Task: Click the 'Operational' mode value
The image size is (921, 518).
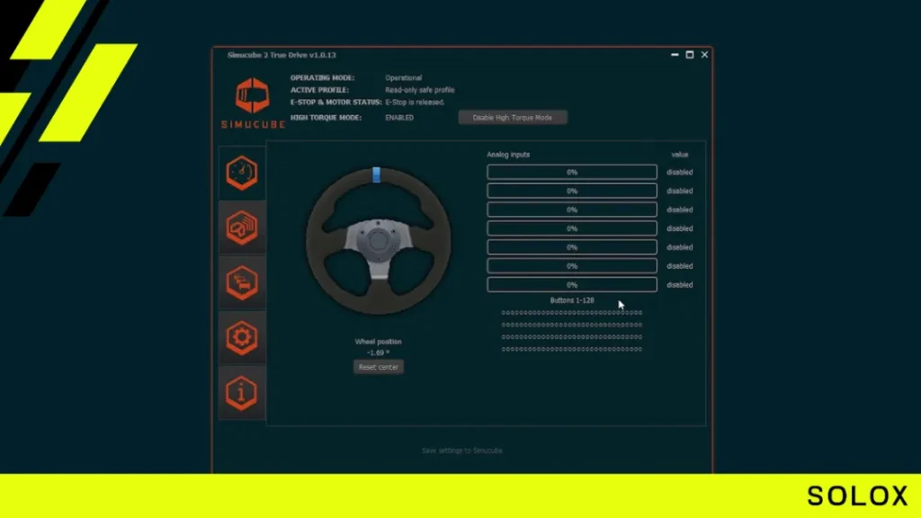Action: pos(404,77)
